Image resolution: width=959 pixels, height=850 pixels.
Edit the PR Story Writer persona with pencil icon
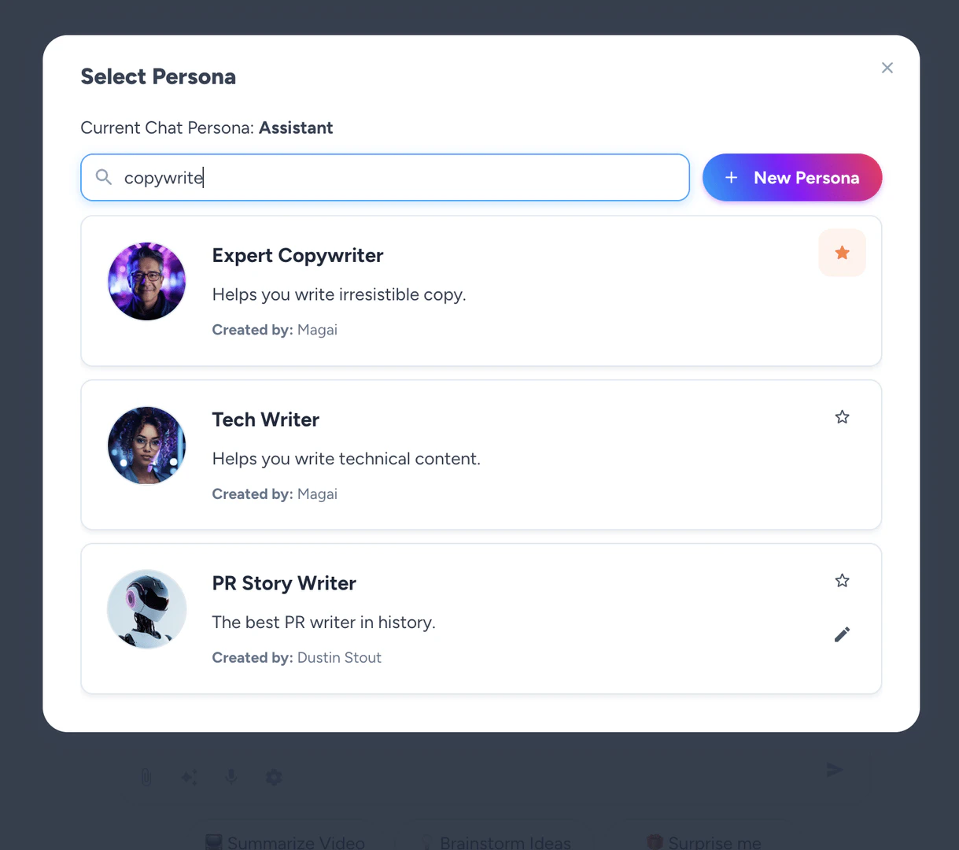click(x=842, y=634)
